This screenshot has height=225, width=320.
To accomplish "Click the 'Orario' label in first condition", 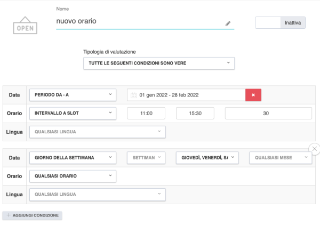I will [14, 113].
